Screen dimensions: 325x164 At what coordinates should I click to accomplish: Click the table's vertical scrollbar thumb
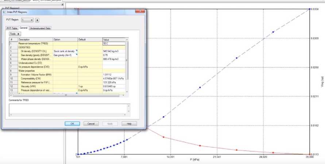[x=127, y=60]
